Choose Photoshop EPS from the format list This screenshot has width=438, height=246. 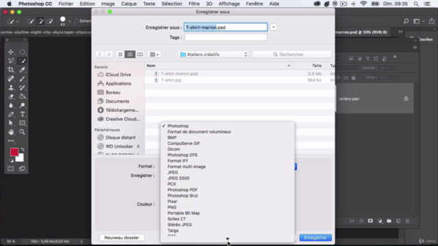(182, 155)
